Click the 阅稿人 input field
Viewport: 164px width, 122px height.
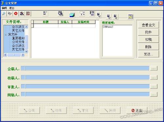coord(85,94)
